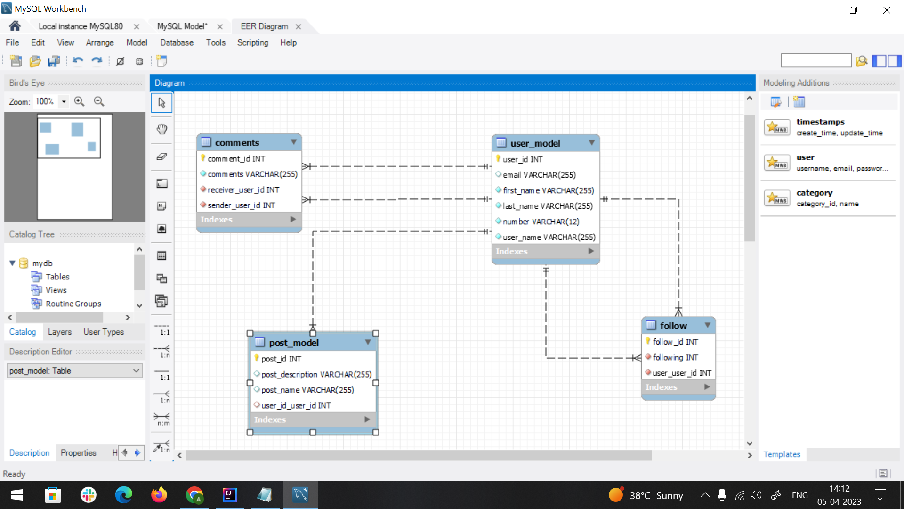The width and height of the screenshot is (904, 509).
Task: Pick the place new table tool
Action: (161, 255)
